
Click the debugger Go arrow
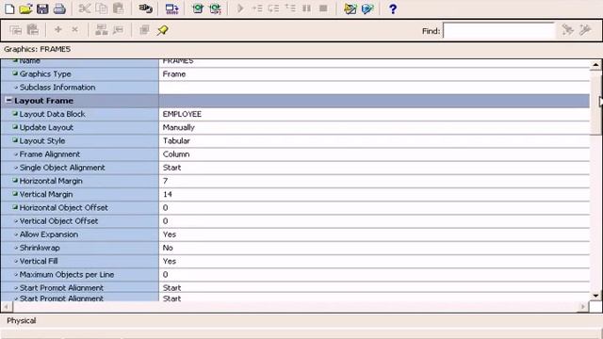240,8
